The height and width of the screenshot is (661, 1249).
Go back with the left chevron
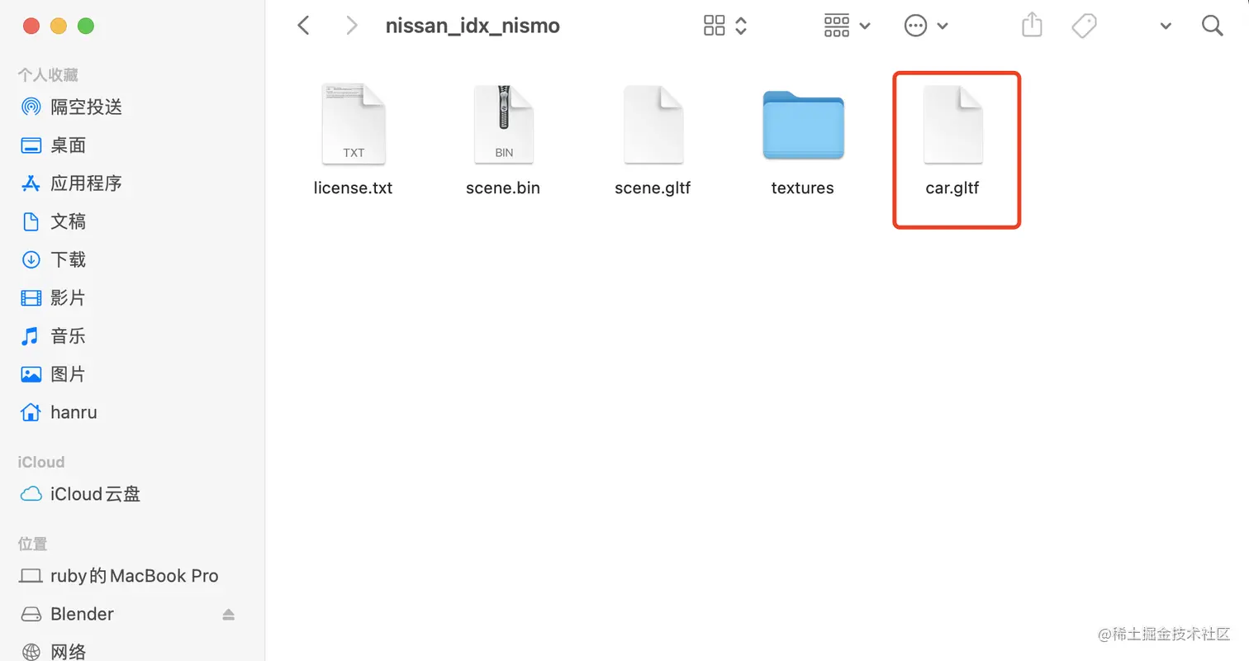pos(303,26)
